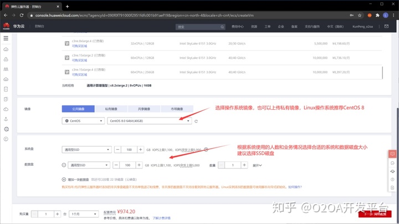Screen dimensions: 399x224
Task: Click the search magnifier icon in header
Action: click(222, 27)
